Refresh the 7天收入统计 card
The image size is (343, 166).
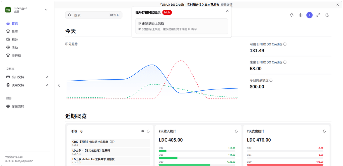click(236, 131)
